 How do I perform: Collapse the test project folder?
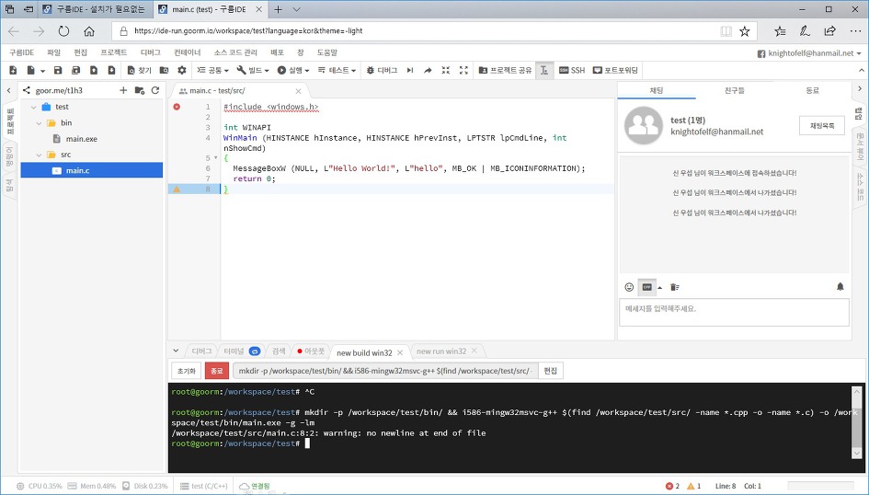pyautogui.click(x=34, y=107)
